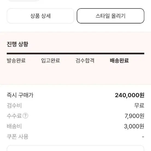Viewport: 151px width, 151px height.
Task: Click the 검수비 label
Action: (14, 105)
